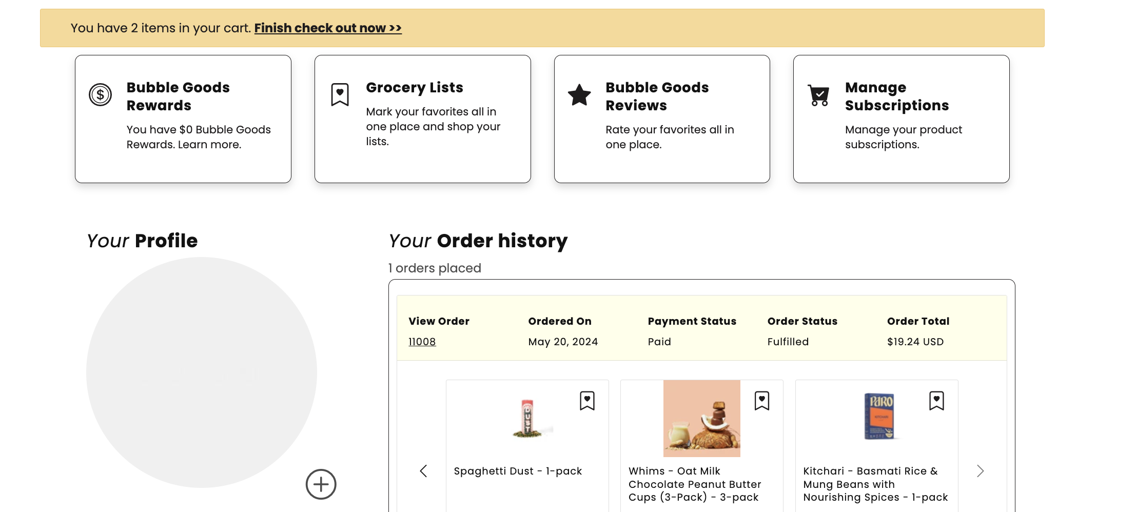Open the Whims chocolate cups product image
This screenshot has height=512, width=1136.
(x=702, y=419)
